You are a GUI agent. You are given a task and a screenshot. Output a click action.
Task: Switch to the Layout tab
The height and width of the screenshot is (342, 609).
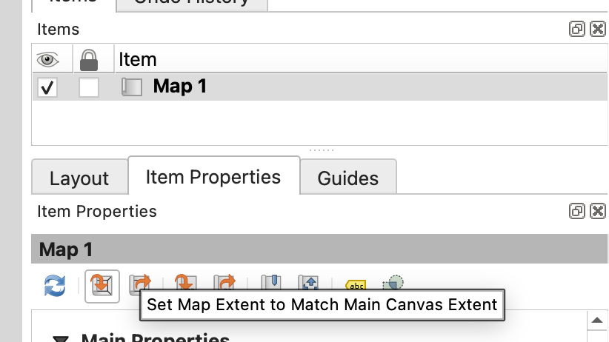(x=79, y=178)
